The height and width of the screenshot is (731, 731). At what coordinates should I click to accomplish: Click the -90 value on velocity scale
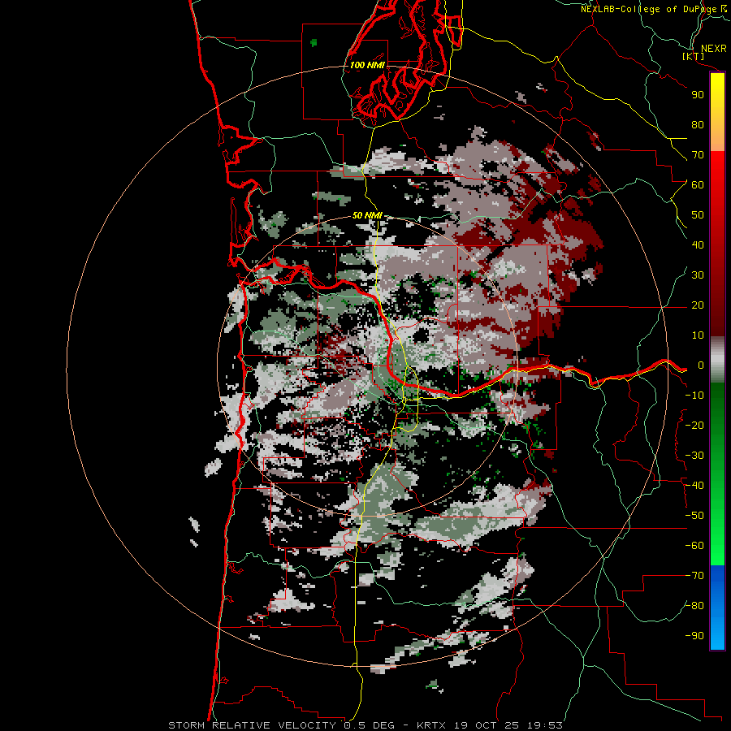coord(694,636)
